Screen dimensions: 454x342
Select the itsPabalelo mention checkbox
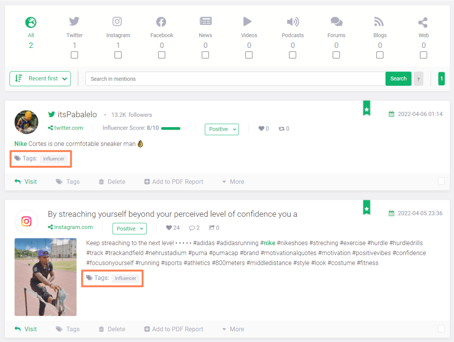(441, 181)
